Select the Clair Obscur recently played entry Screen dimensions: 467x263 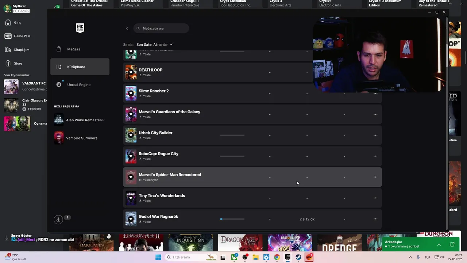click(25, 105)
